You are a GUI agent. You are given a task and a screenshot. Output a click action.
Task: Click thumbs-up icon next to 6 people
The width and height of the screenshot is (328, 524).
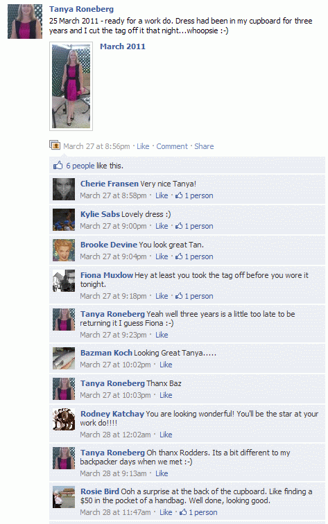tap(58, 165)
